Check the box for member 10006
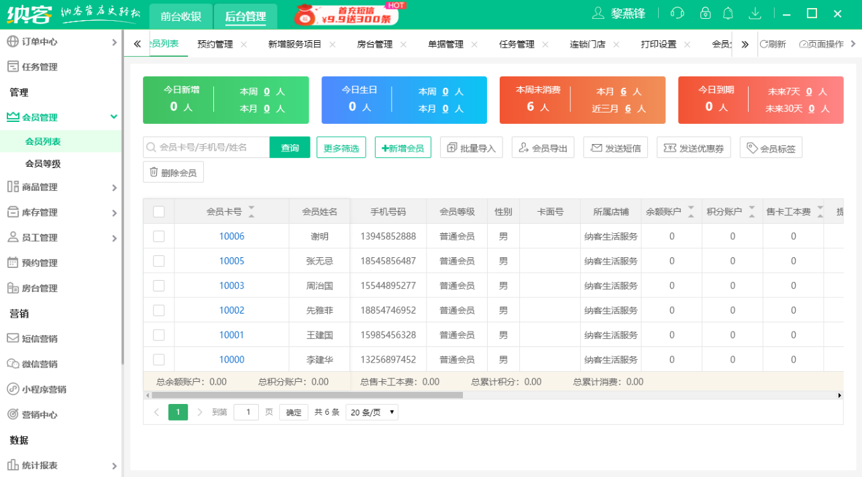Image resolution: width=862 pixels, height=477 pixels. pos(159,236)
